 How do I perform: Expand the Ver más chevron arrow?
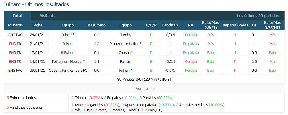tap(153, 89)
